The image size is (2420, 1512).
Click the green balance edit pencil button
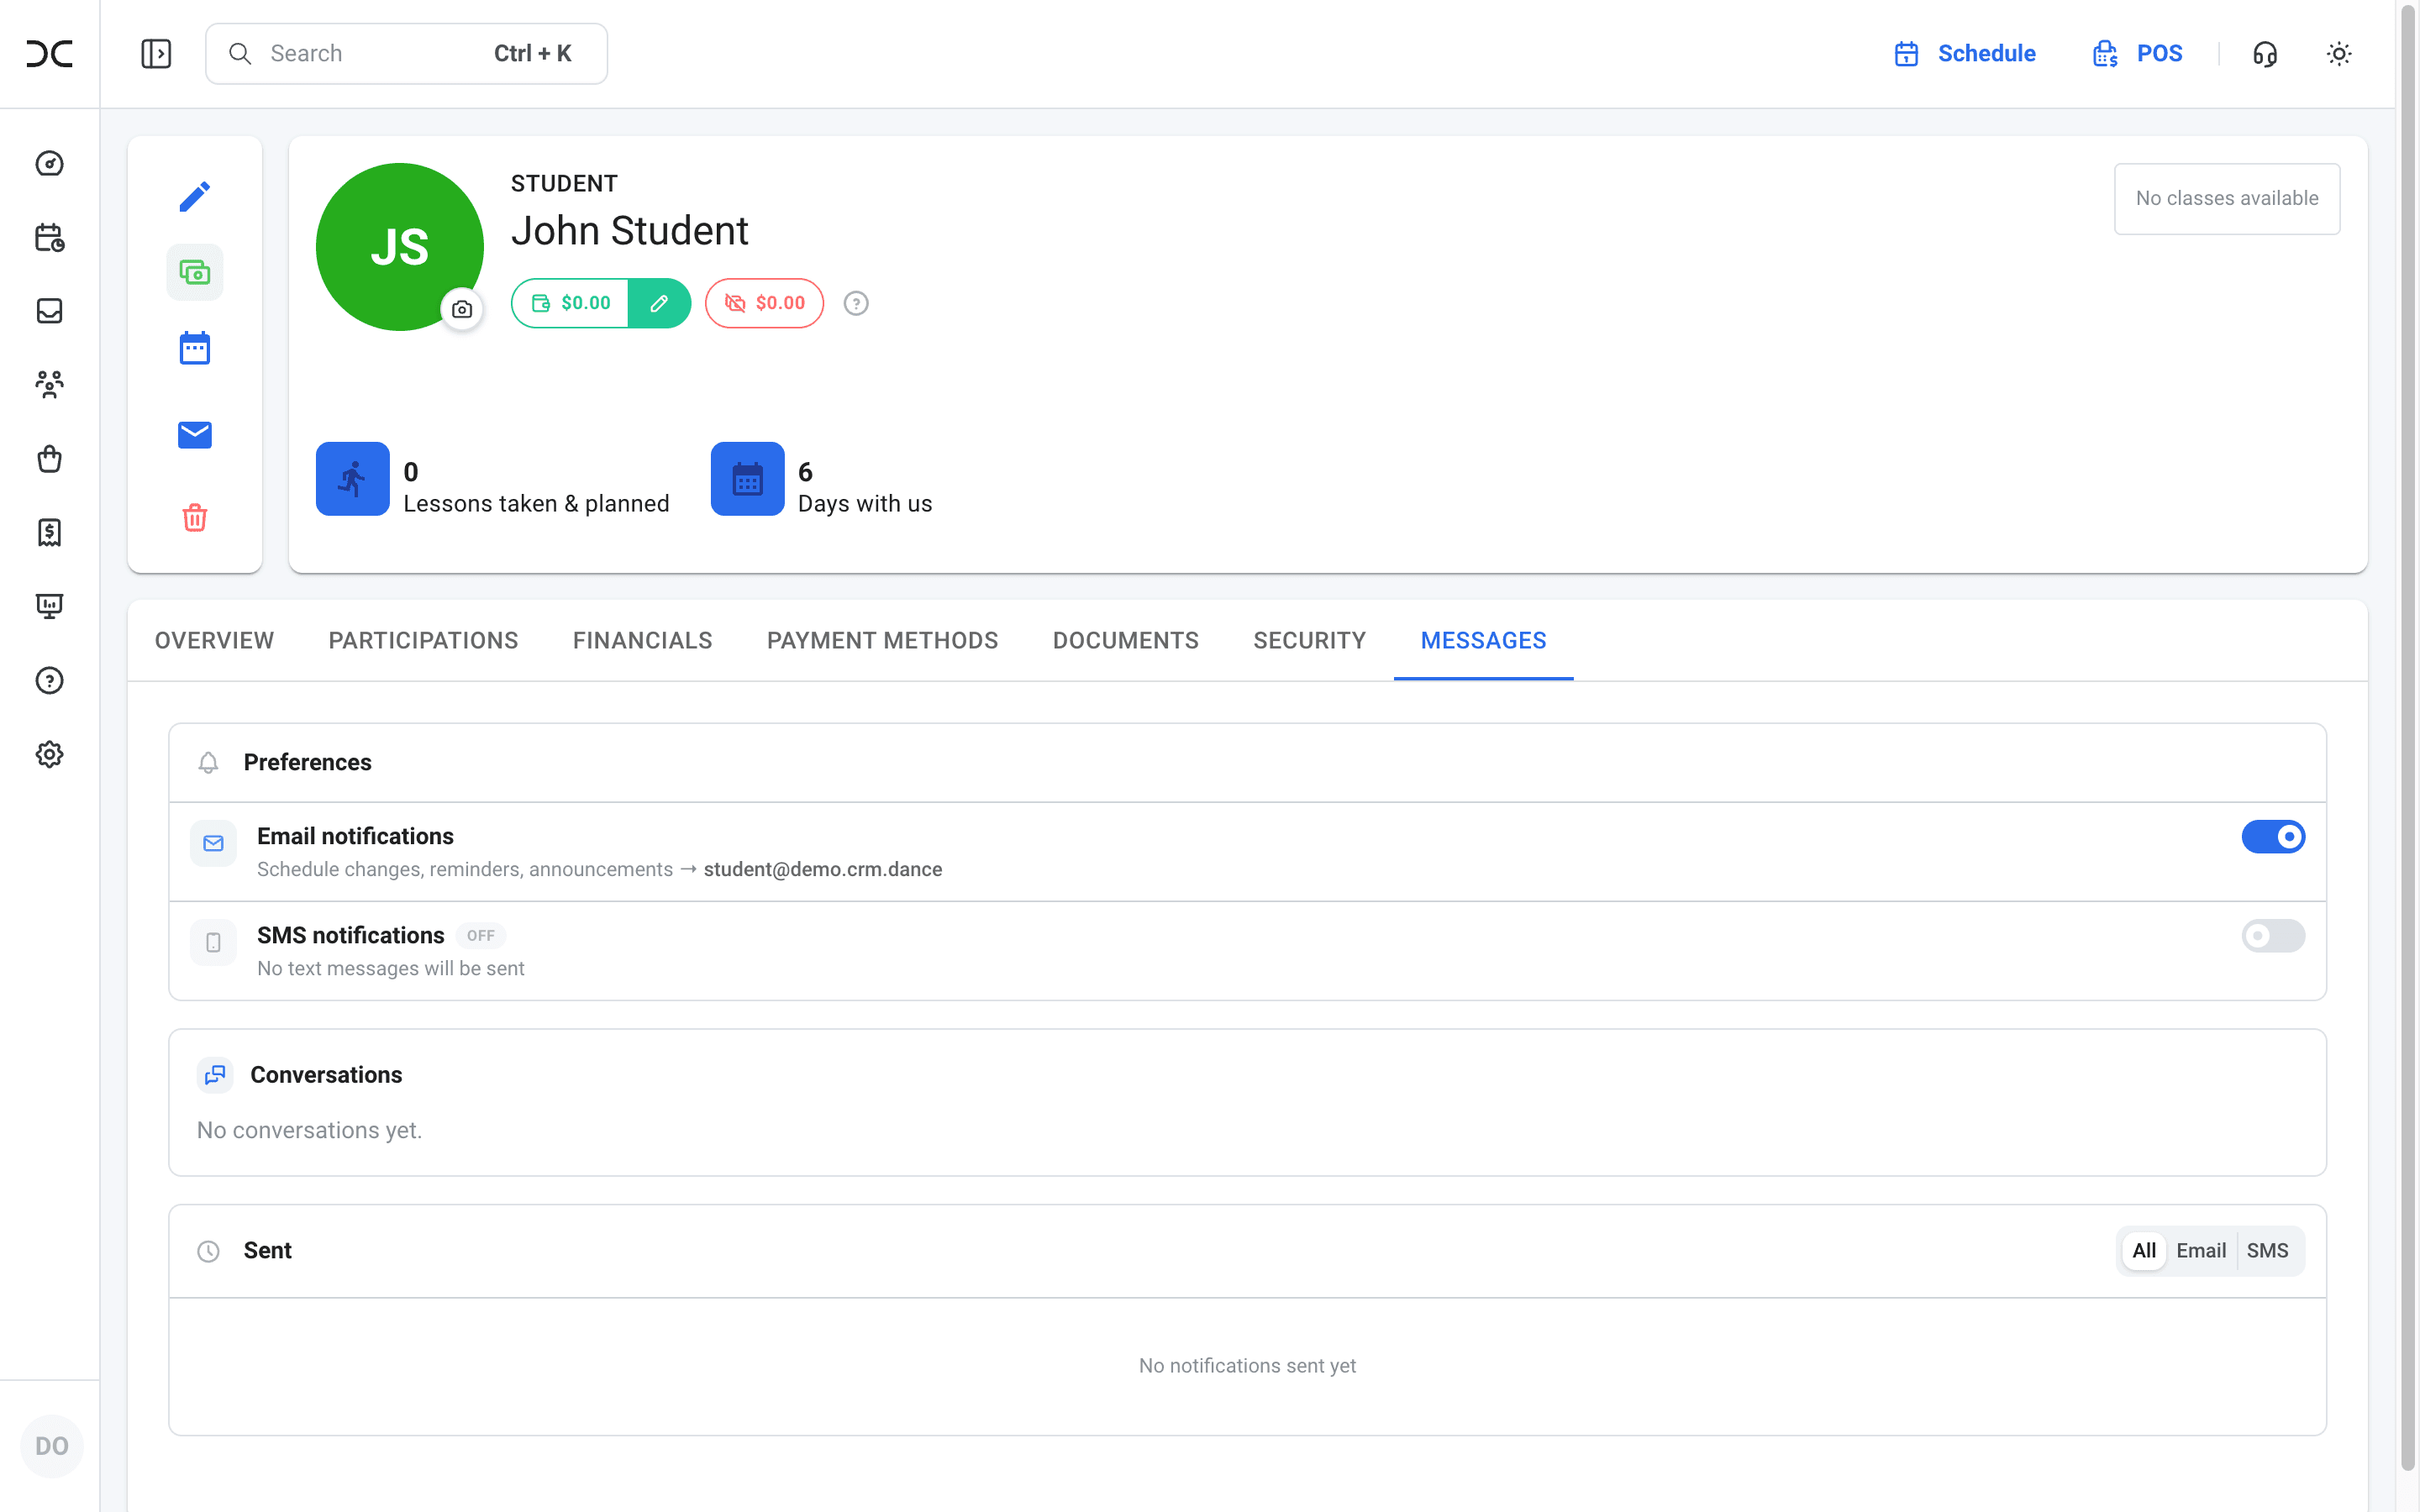click(659, 303)
